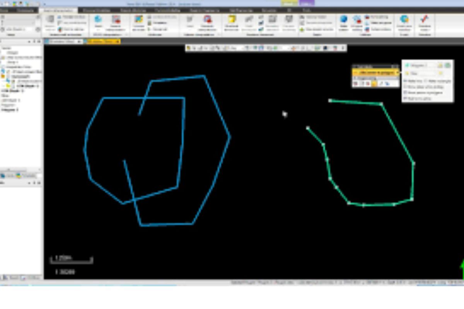Click the first red icon in the floating polygon toolbar
Screen dimensions: 464x309
tap(355, 83)
